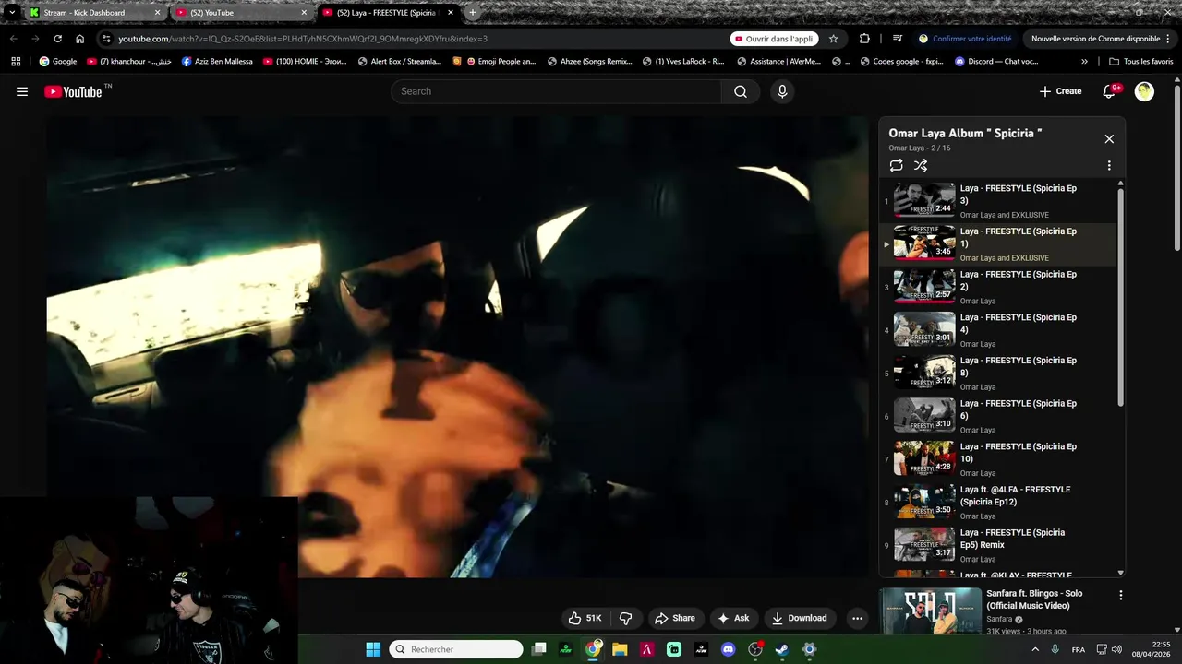This screenshot has width=1182, height=664.
Task: Open Tous les favoris folder
Action: click(1141, 62)
